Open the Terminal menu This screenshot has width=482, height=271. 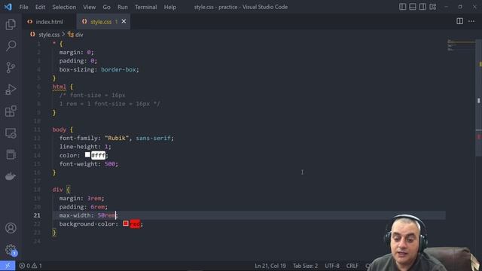coord(145,7)
